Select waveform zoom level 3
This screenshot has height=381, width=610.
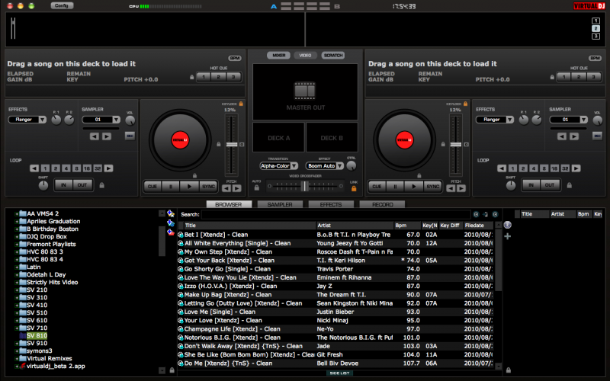(x=596, y=36)
